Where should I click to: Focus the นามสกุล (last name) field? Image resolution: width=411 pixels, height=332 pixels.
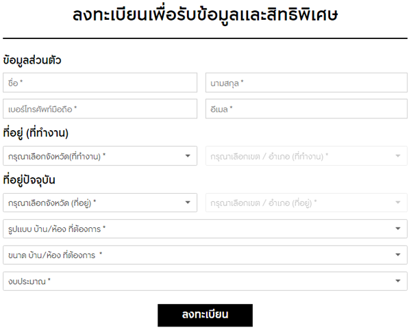tap(306, 83)
